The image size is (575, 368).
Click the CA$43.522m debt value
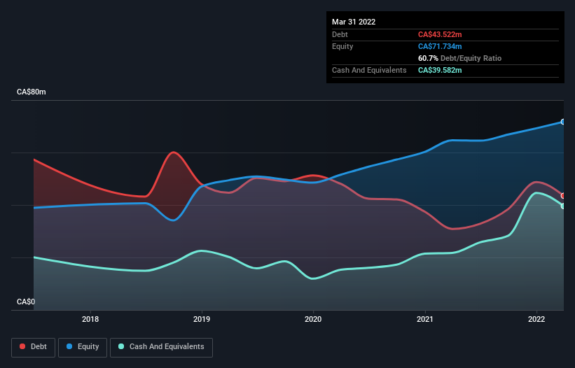click(x=440, y=34)
